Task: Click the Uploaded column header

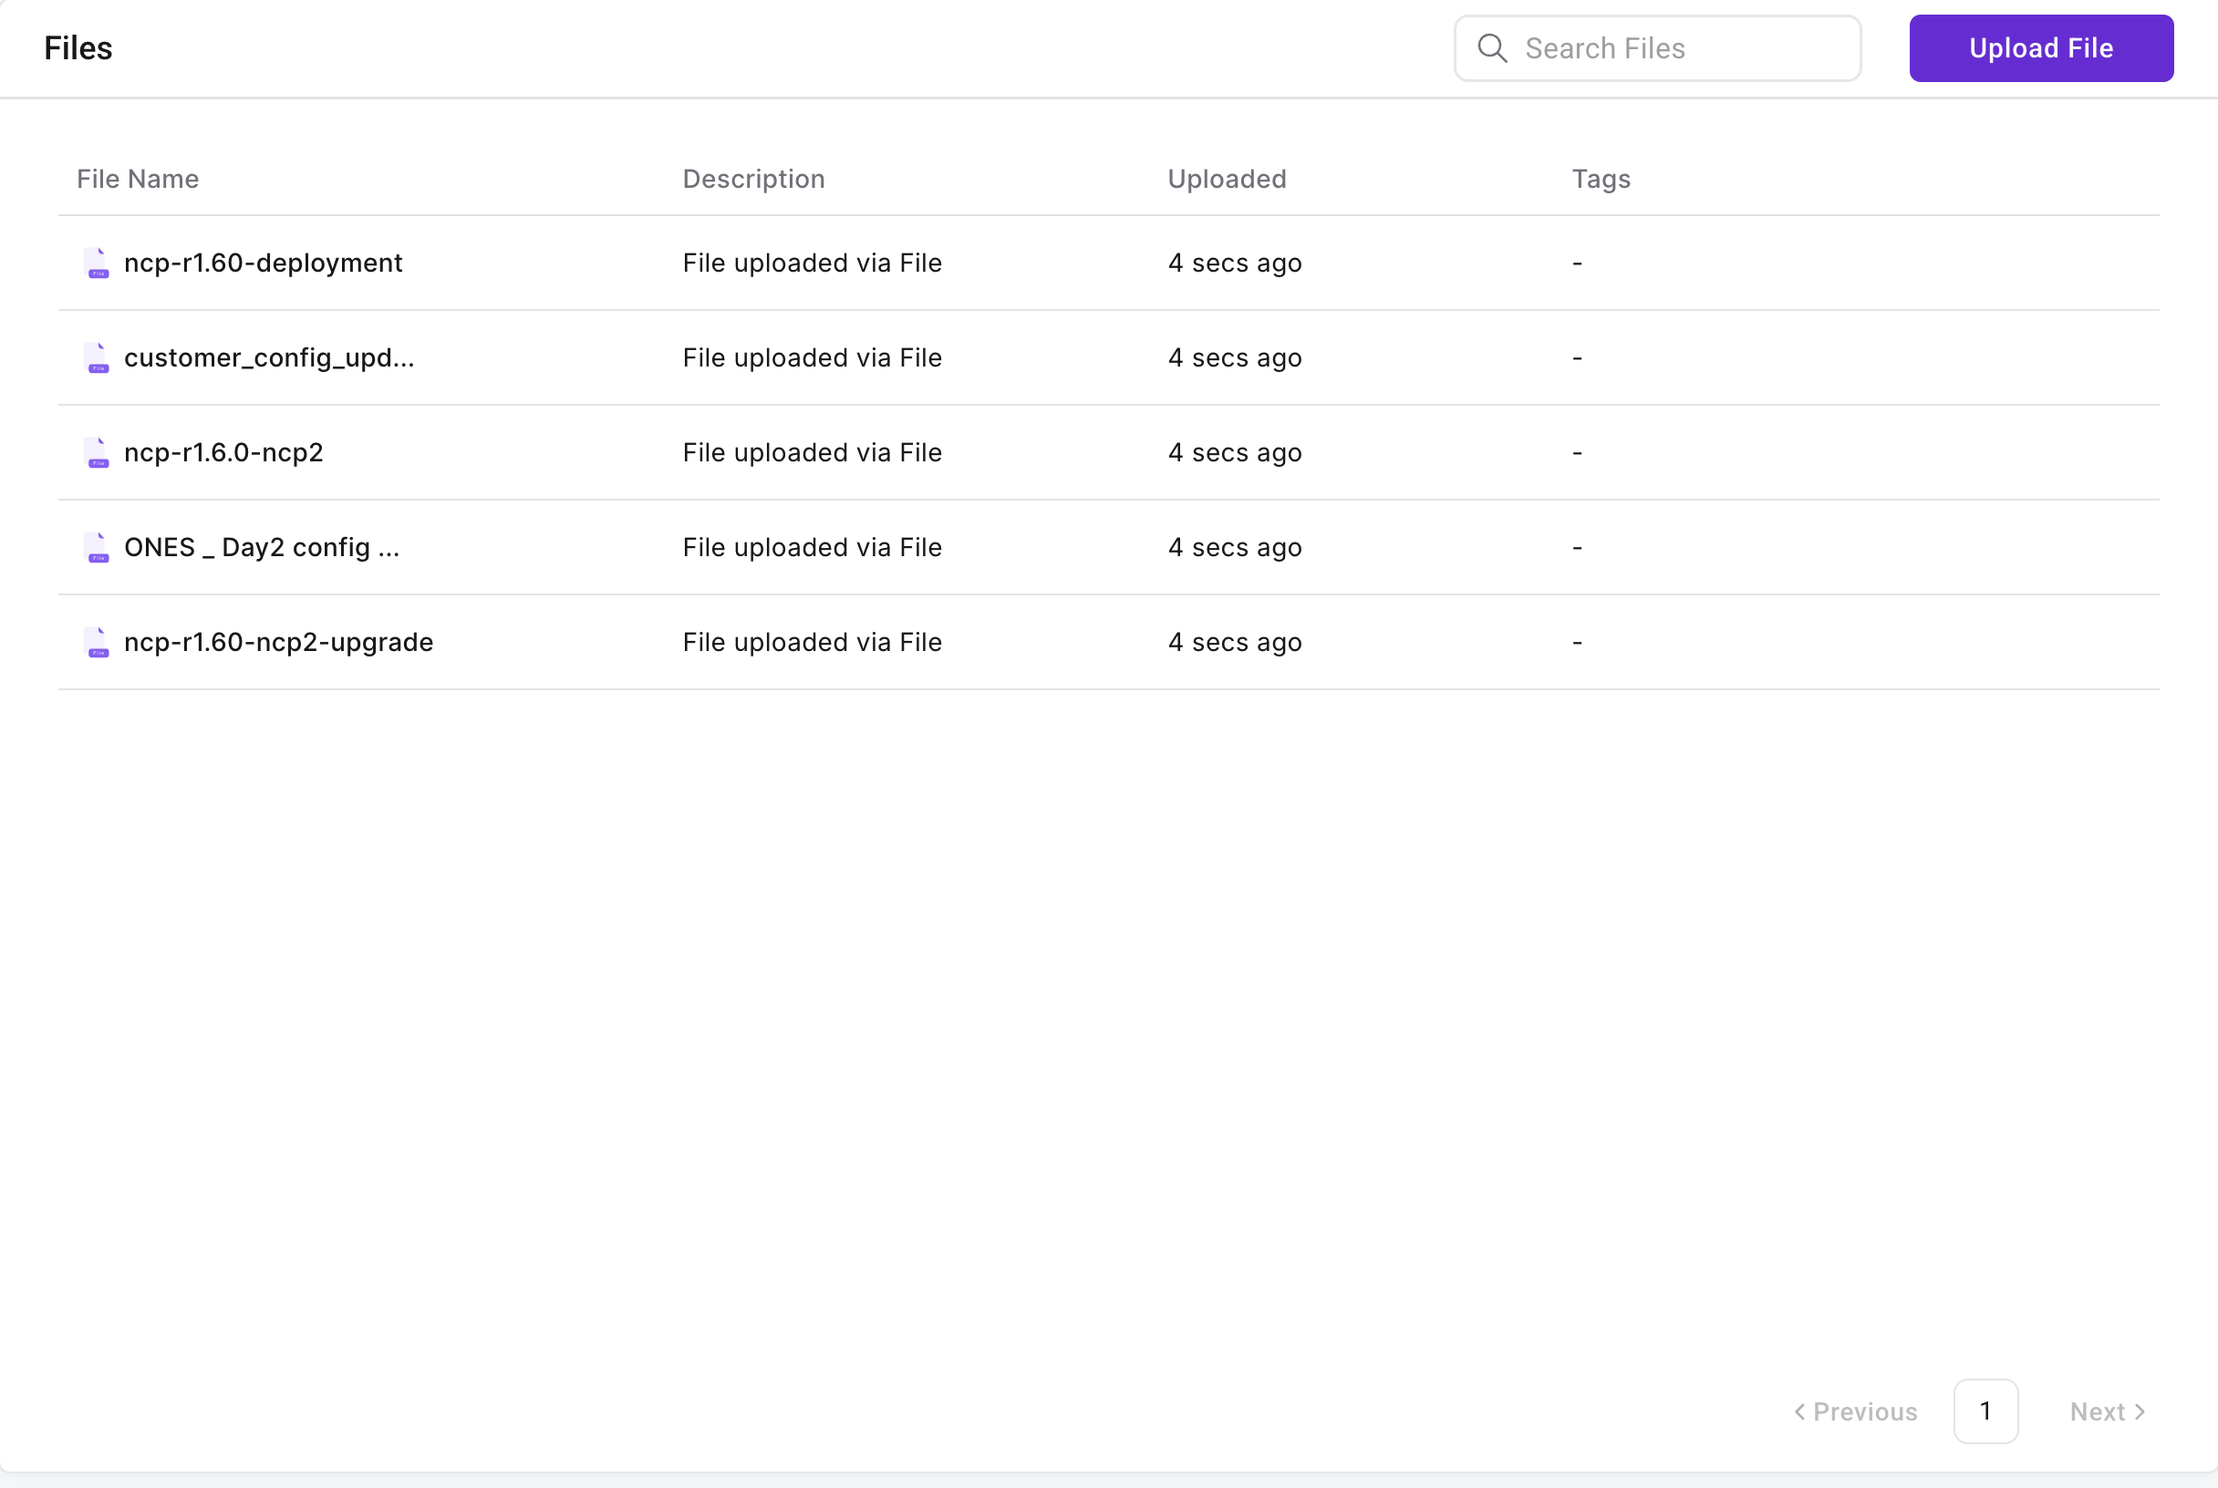Action: 1227,180
